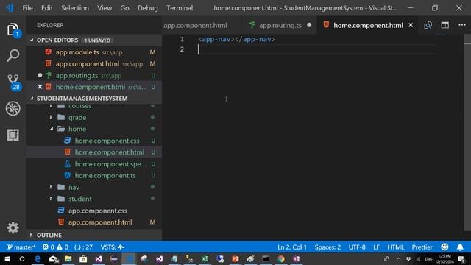
Task: Click the master branch indicator
Action: coord(21,247)
